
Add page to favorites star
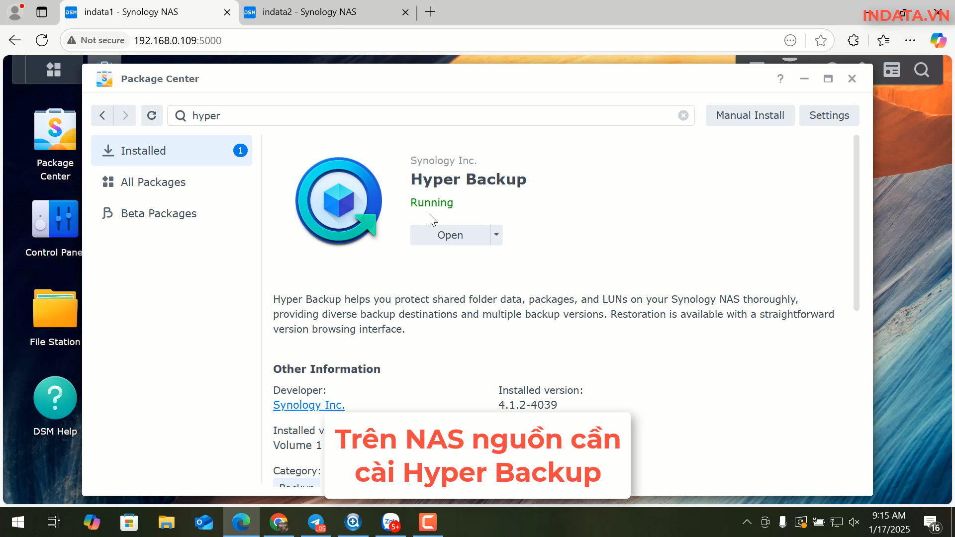[821, 40]
